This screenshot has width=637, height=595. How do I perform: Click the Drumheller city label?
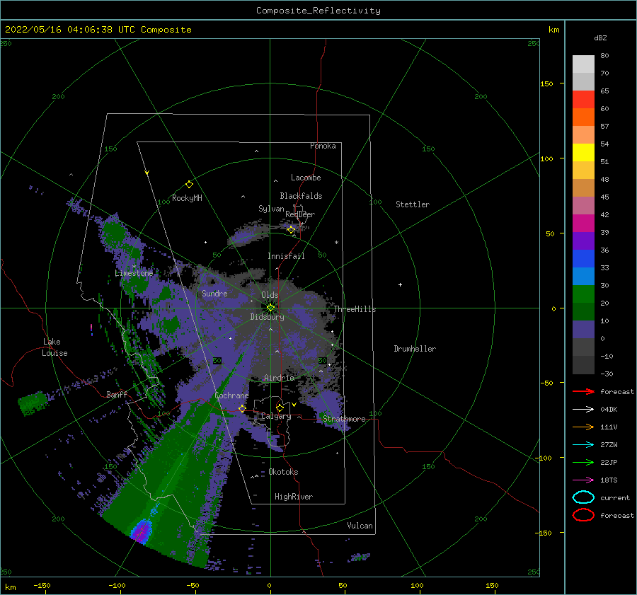(415, 349)
